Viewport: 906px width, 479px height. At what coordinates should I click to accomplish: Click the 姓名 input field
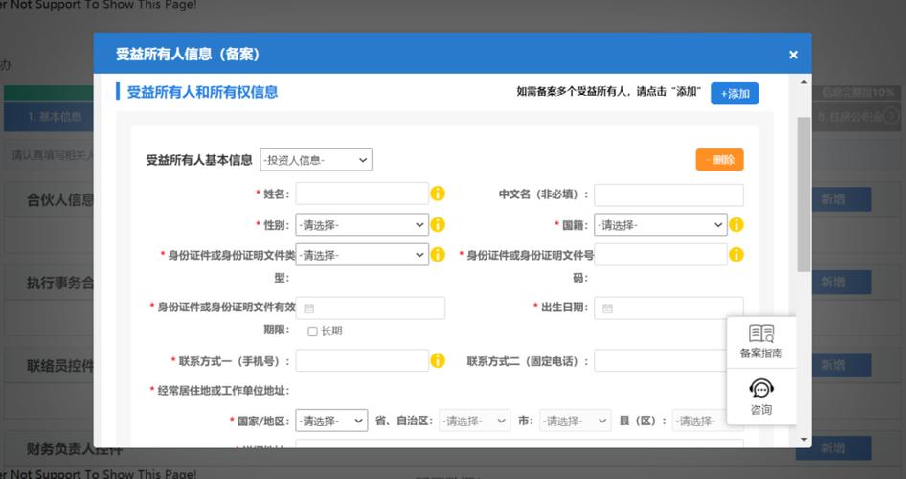(x=362, y=194)
